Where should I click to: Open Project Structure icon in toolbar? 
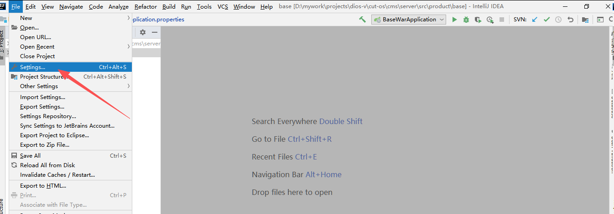pyautogui.click(x=585, y=20)
